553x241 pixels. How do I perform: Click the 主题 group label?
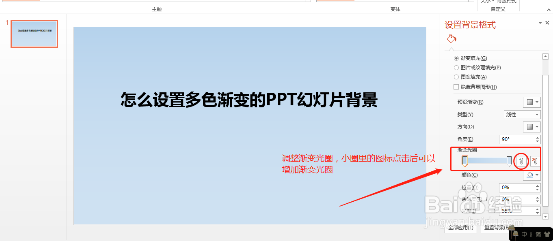pyautogui.click(x=157, y=9)
